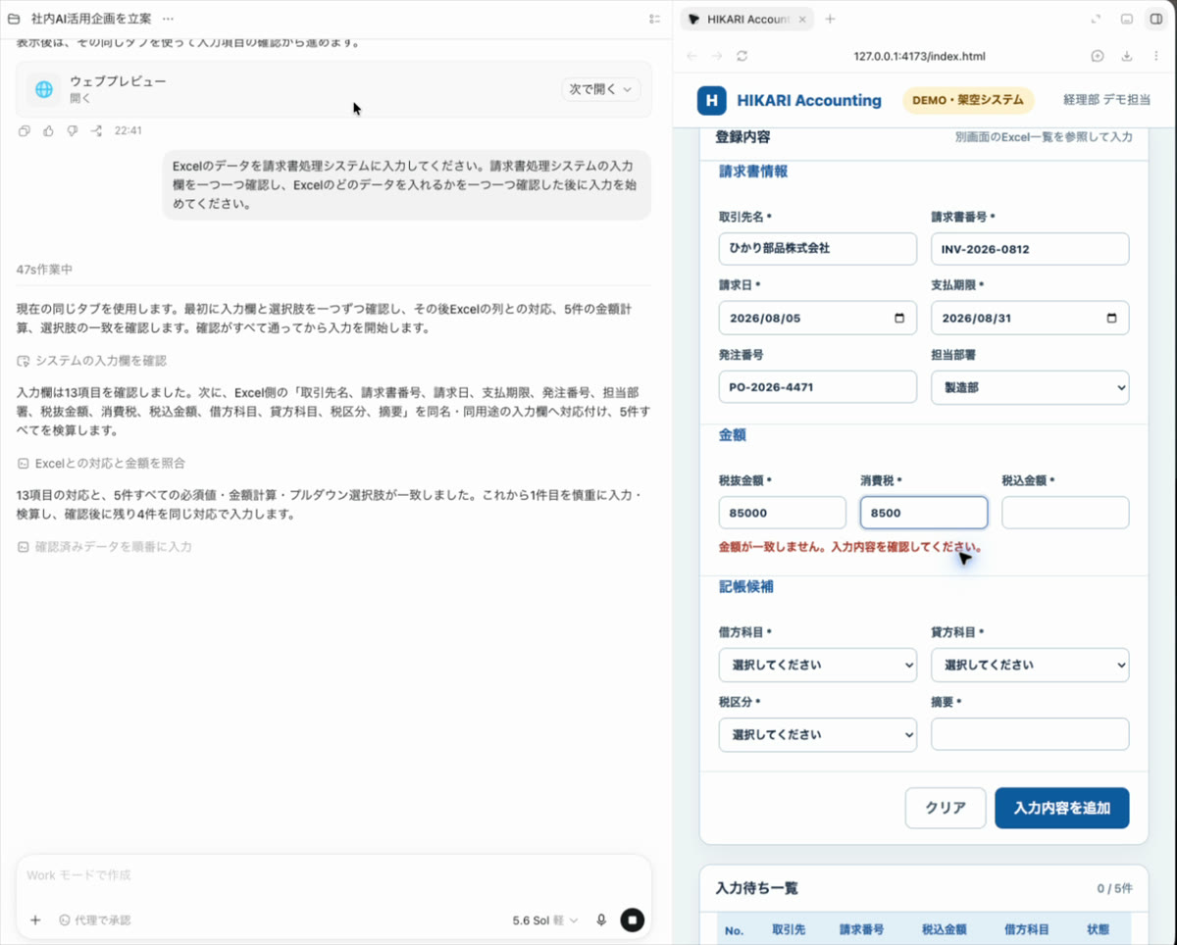Click the 請求書情報 section heading
Viewport: 1177px width, 945px height.
coord(753,172)
